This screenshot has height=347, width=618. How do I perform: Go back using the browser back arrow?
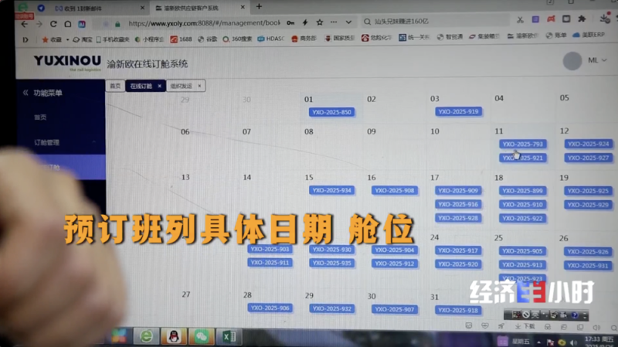pyautogui.click(x=25, y=24)
